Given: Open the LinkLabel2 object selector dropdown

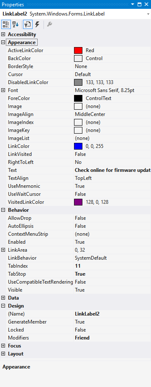Looking at the screenshot, I should (148, 14).
